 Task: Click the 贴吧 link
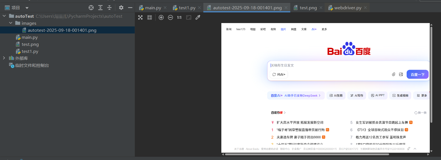[263, 29]
